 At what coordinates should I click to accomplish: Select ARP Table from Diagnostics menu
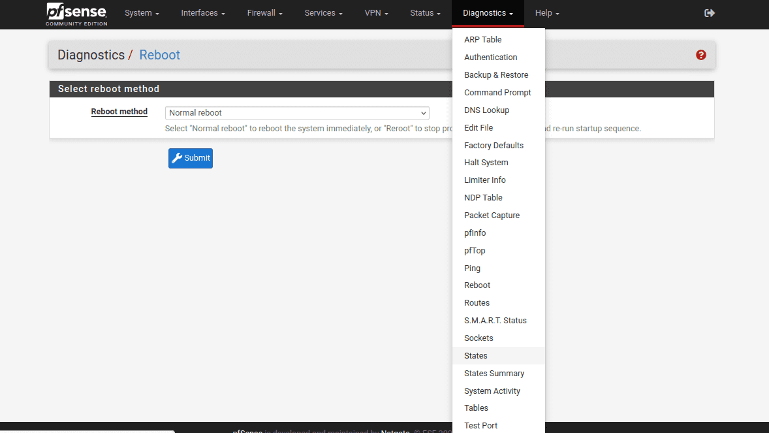coord(483,40)
